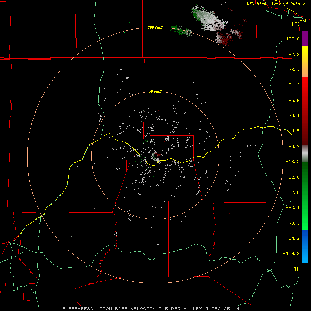Pick the red segment of velocity color bar
This screenshot has width=311, height=311.
point(305,111)
